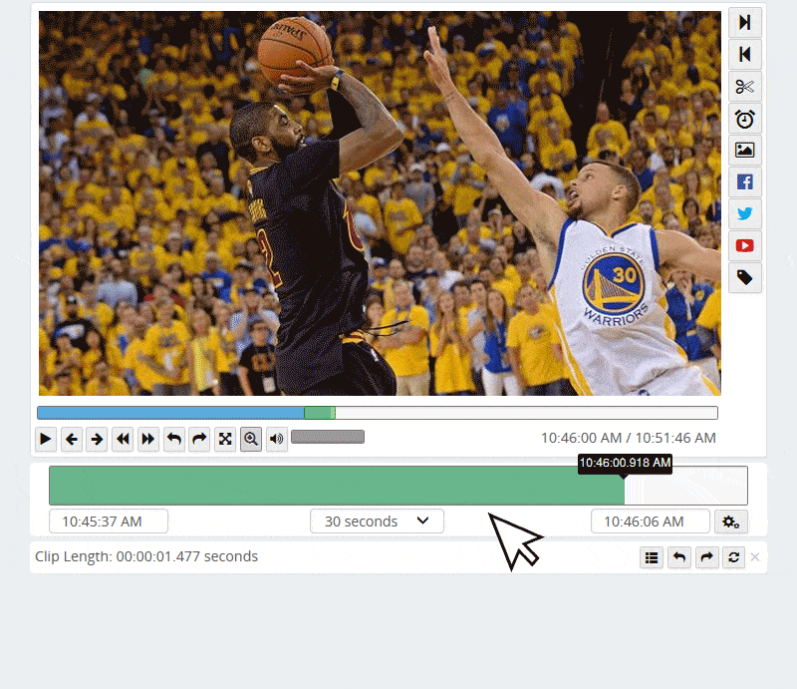Close the clip bar with X
Viewport: 797px width, 689px height.
coord(755,557)
